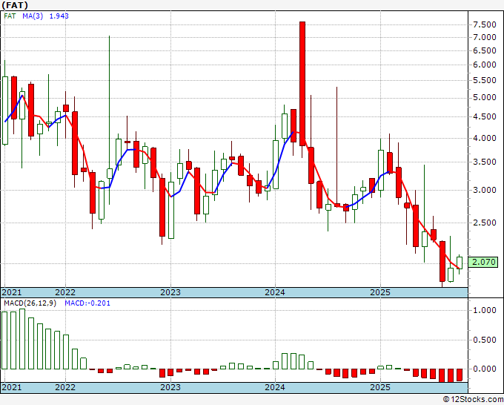Click the MACD:-0.201 value label
The image size is (504, 405).
coord(87,303)
